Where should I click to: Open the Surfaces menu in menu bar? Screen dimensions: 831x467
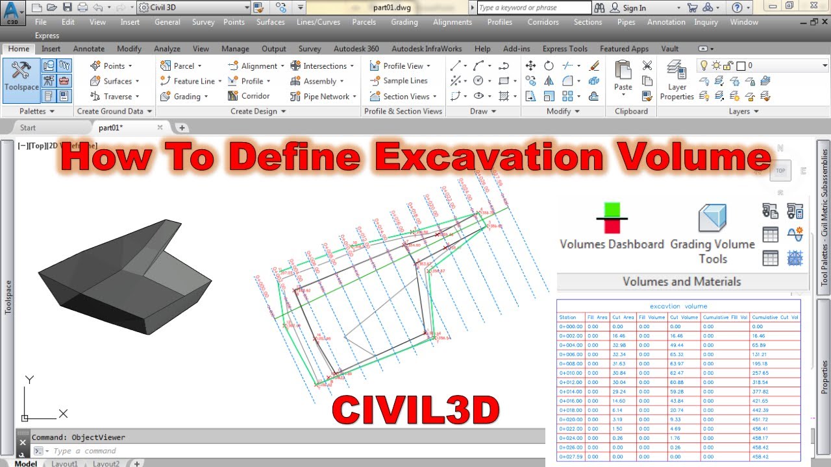[x=270, y=22]
